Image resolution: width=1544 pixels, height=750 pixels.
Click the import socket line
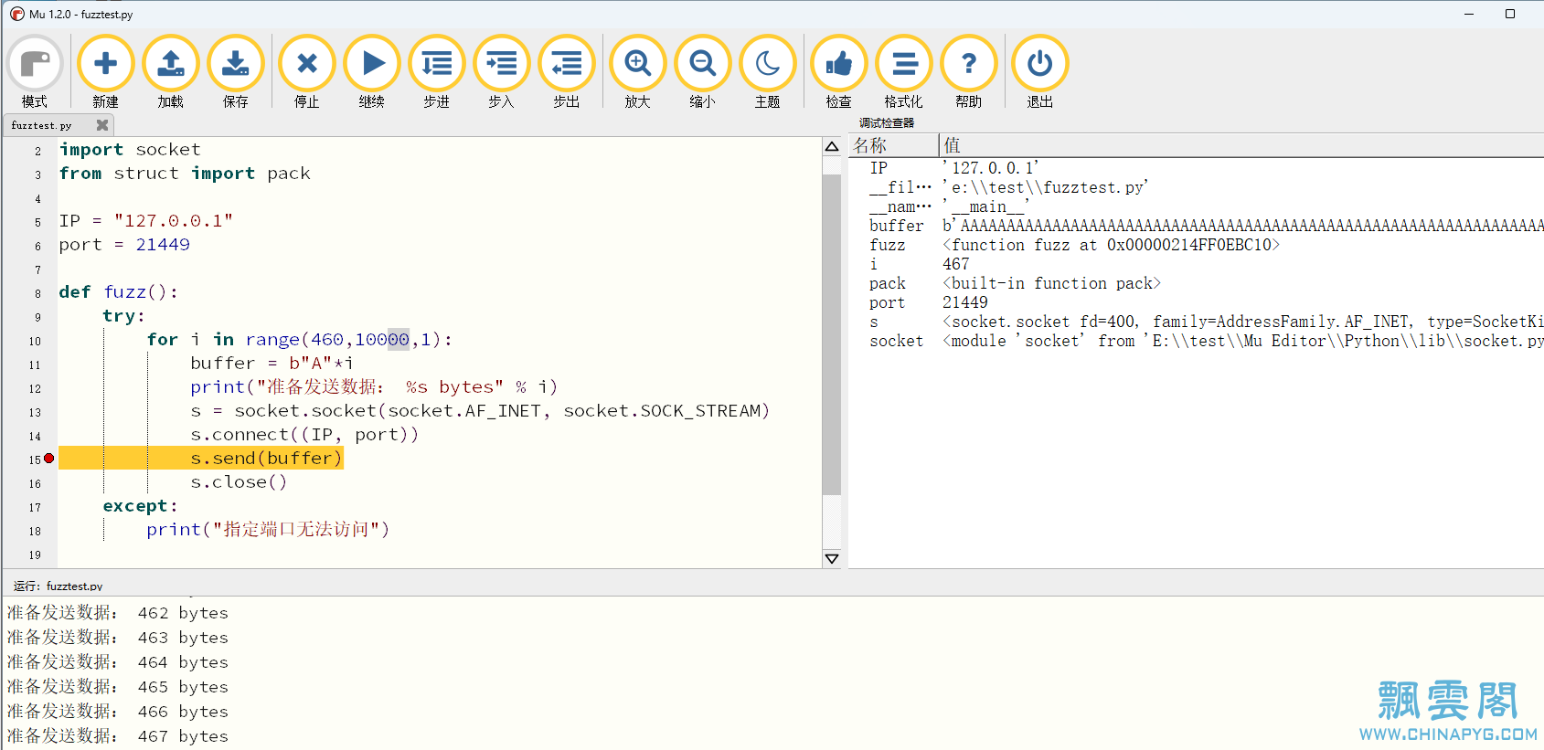[130, 150]
